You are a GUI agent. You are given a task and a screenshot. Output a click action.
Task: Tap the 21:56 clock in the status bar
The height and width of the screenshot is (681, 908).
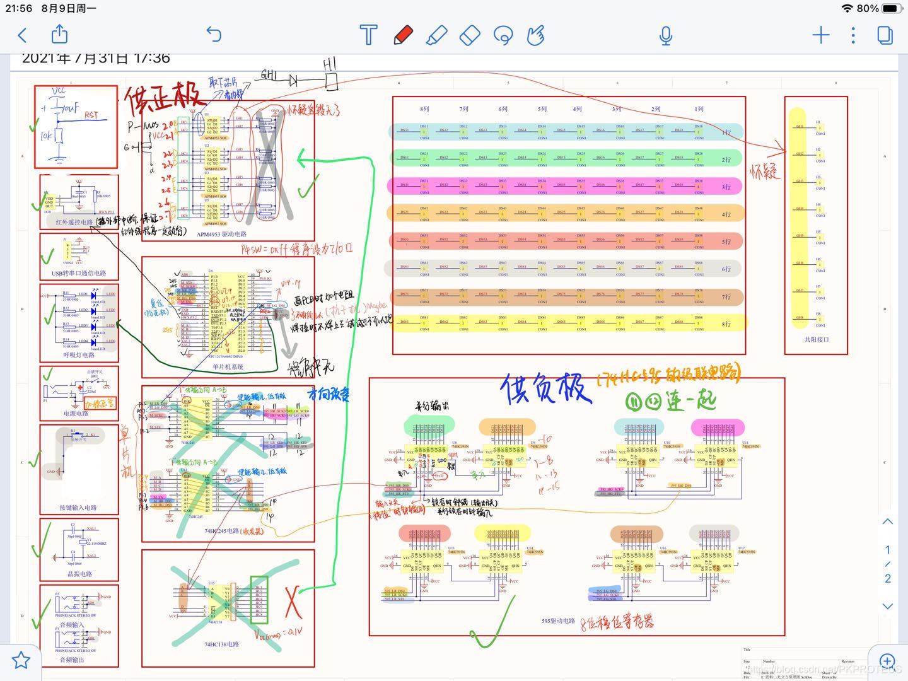click(x=19, y=8)
